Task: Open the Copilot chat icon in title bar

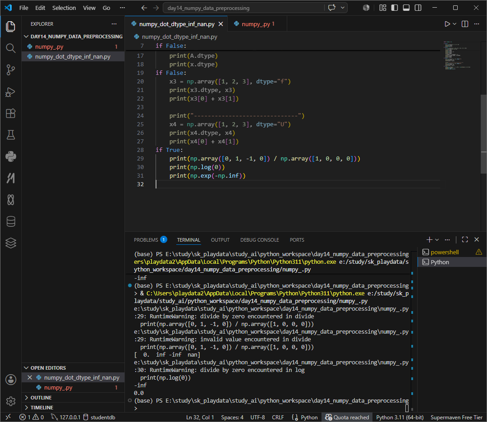Action: point(332,8)
